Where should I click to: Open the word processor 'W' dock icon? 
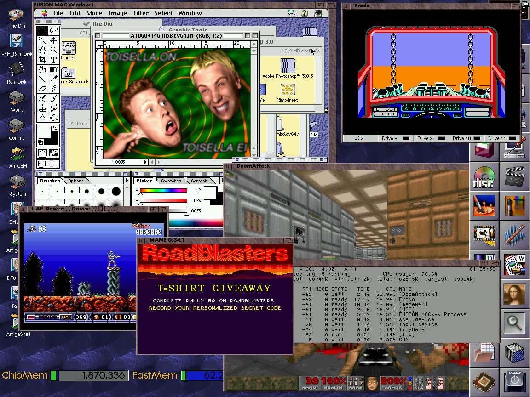514,265
